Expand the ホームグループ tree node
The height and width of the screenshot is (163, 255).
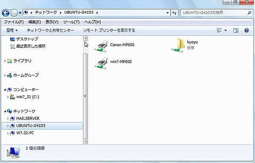(x=5, y=75)
